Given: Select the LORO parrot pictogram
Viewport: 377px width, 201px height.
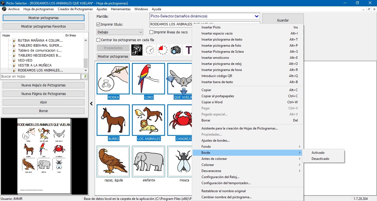Looking at the screenshot, I should click(148, 79).
